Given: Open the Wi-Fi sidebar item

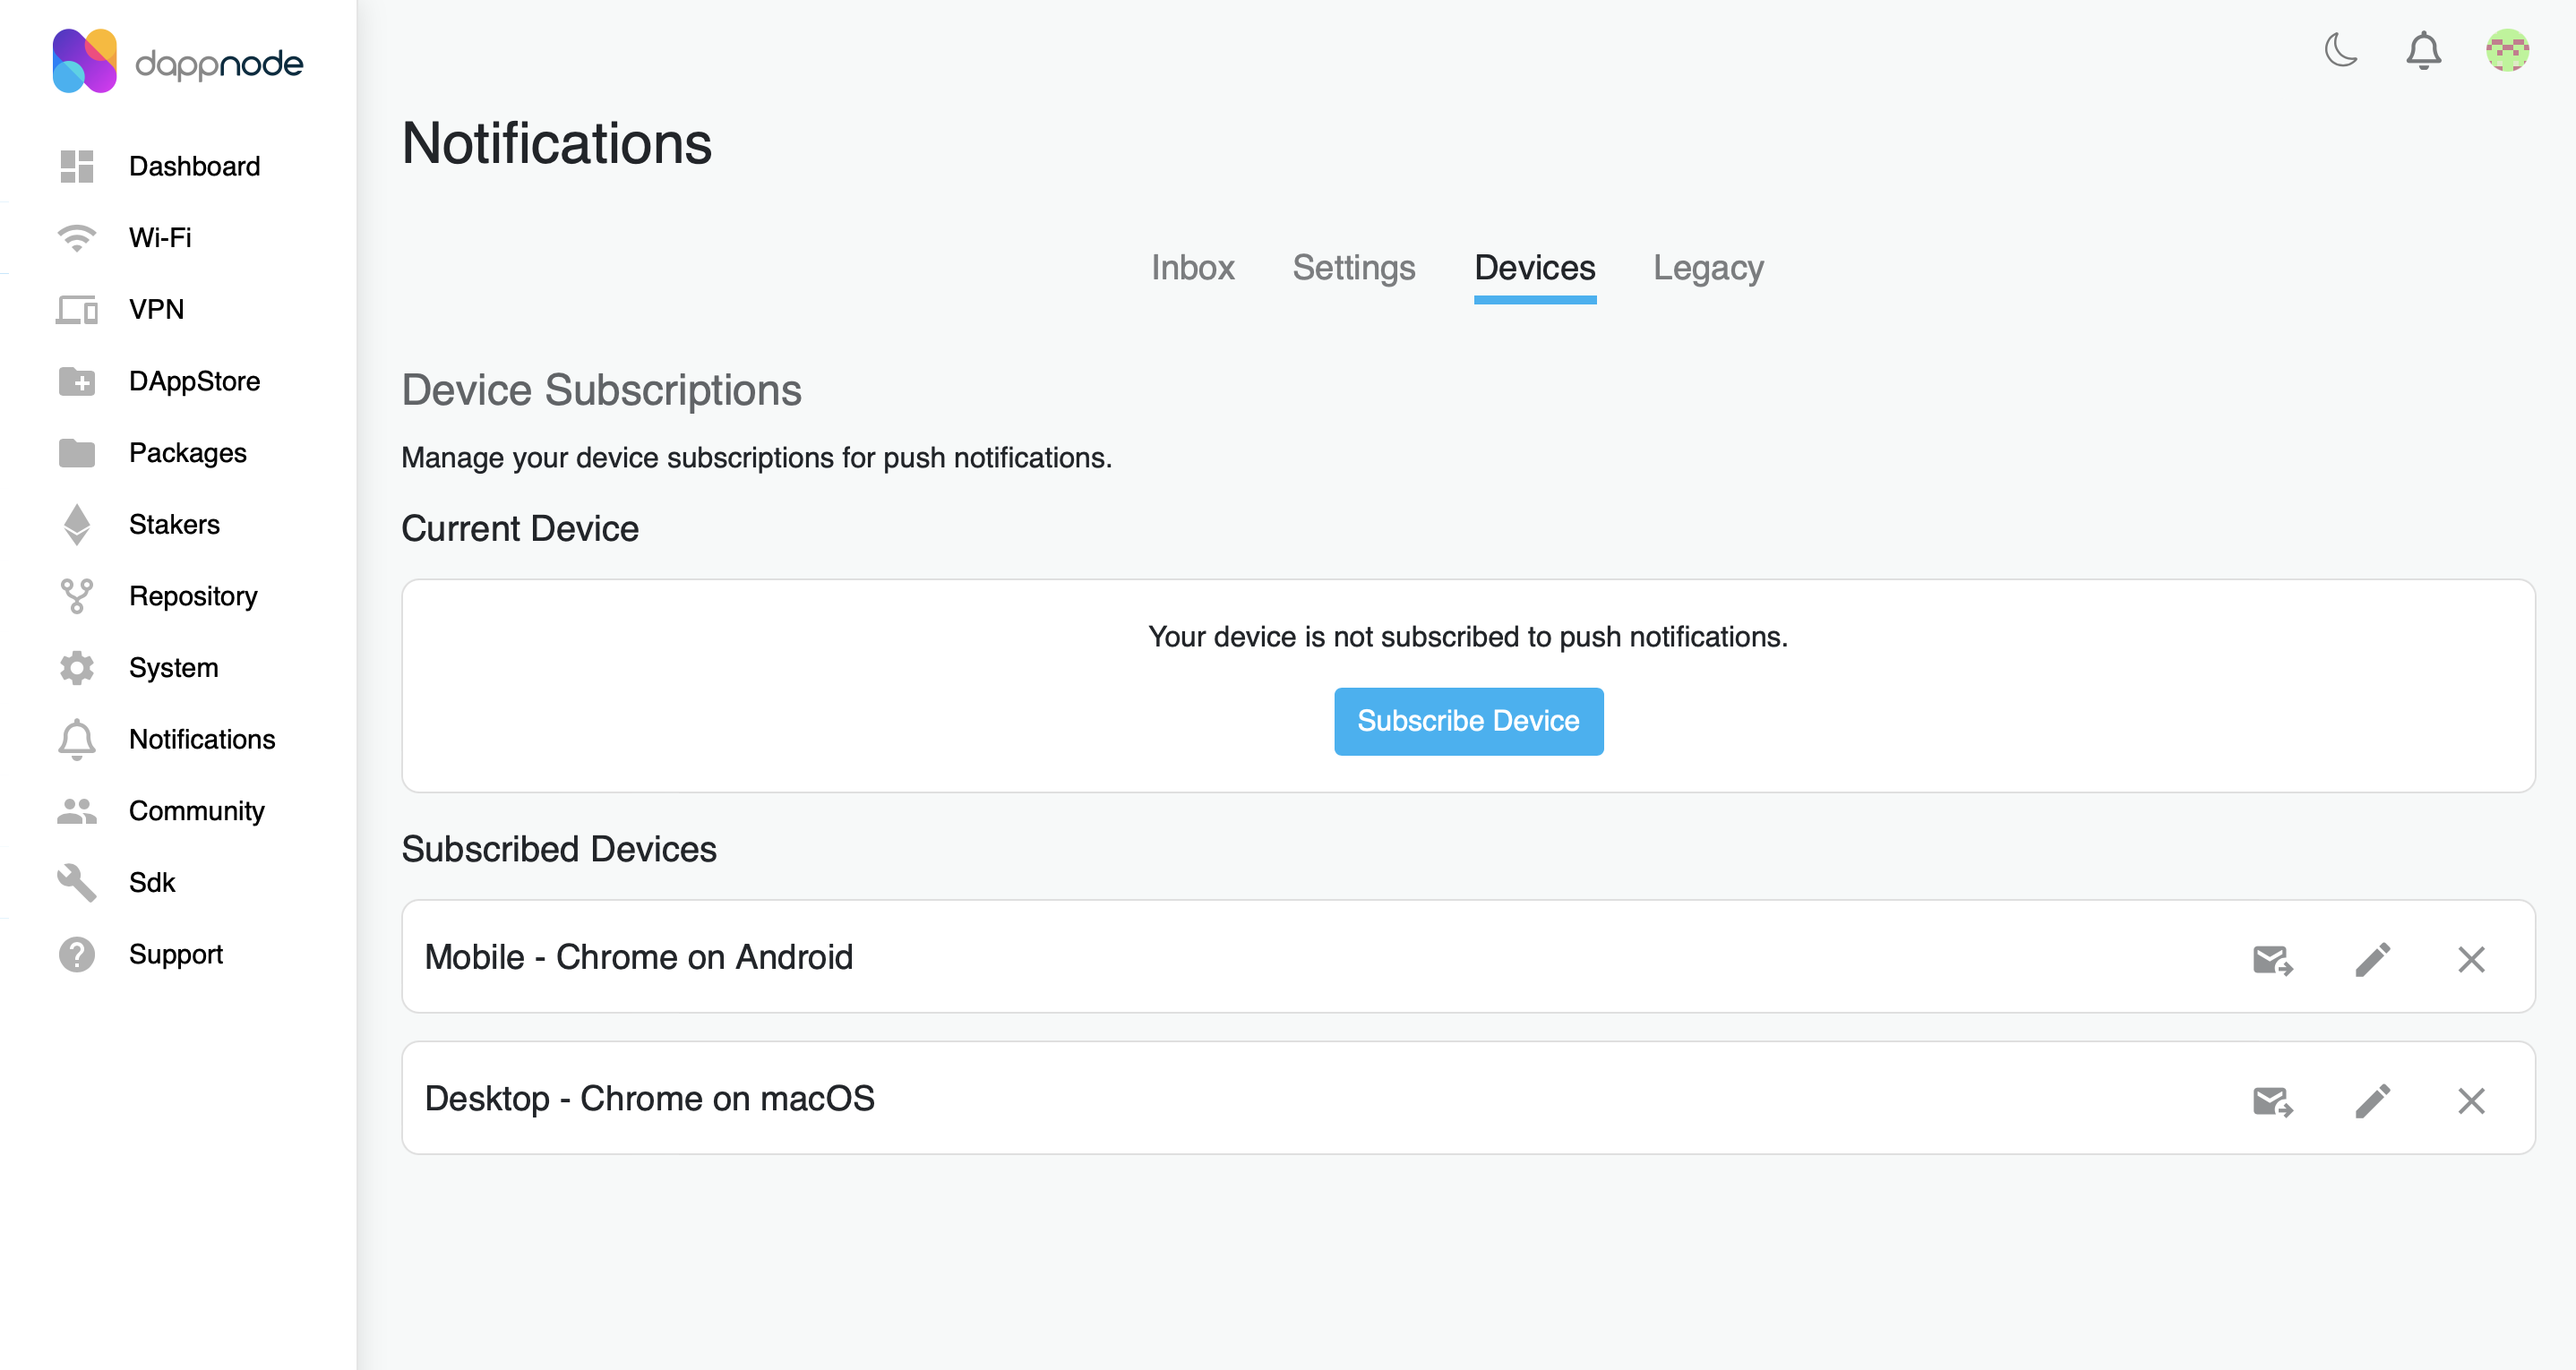Looking at the screenshot, I should point(160,238).
